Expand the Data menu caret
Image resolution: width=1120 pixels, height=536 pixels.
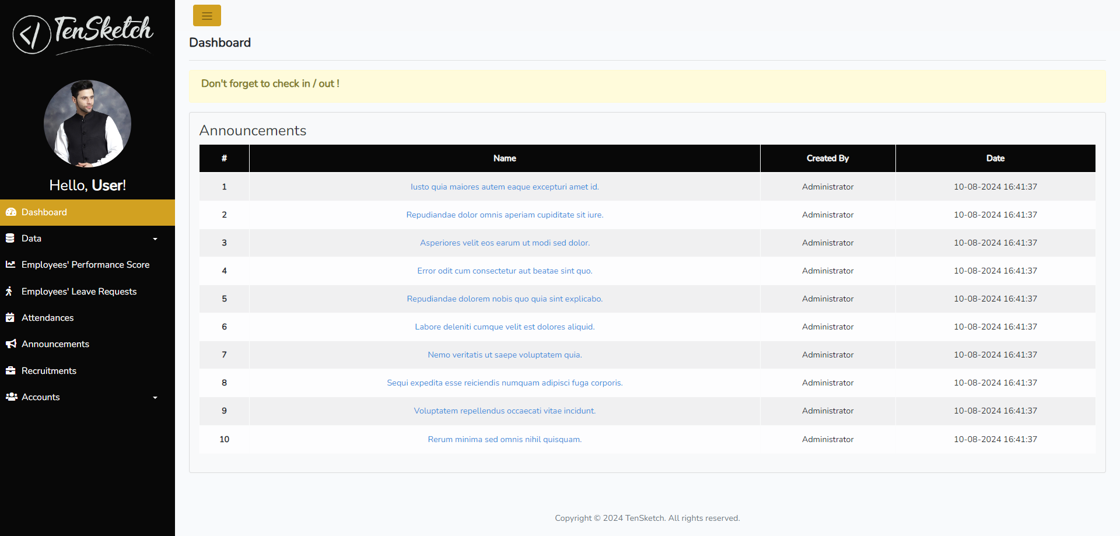pyautogui.click(x=155, y=239)
